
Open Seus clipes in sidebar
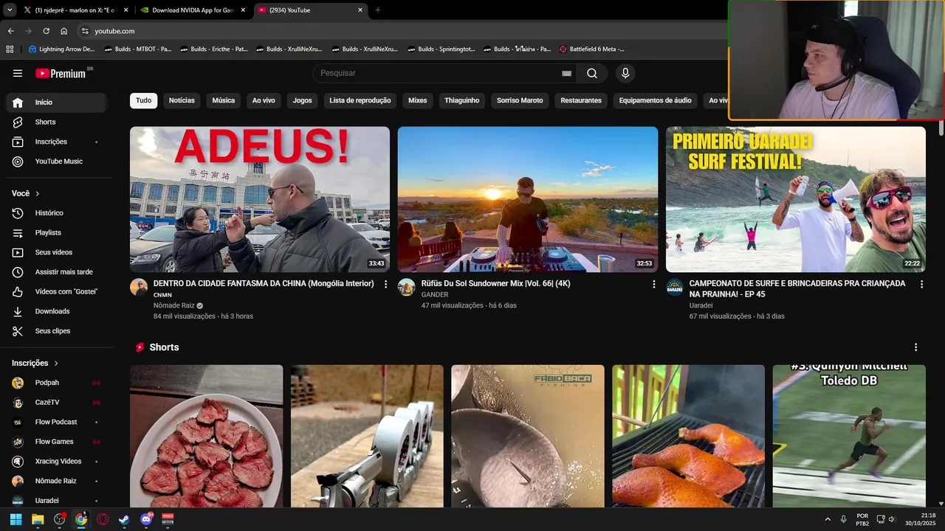pyautogui.click(x=56, y=331)
